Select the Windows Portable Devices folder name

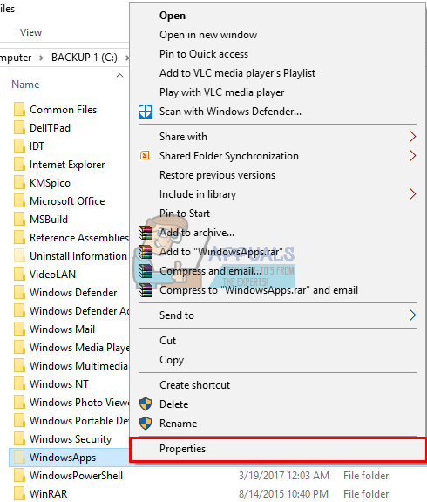tap(79, 420)
